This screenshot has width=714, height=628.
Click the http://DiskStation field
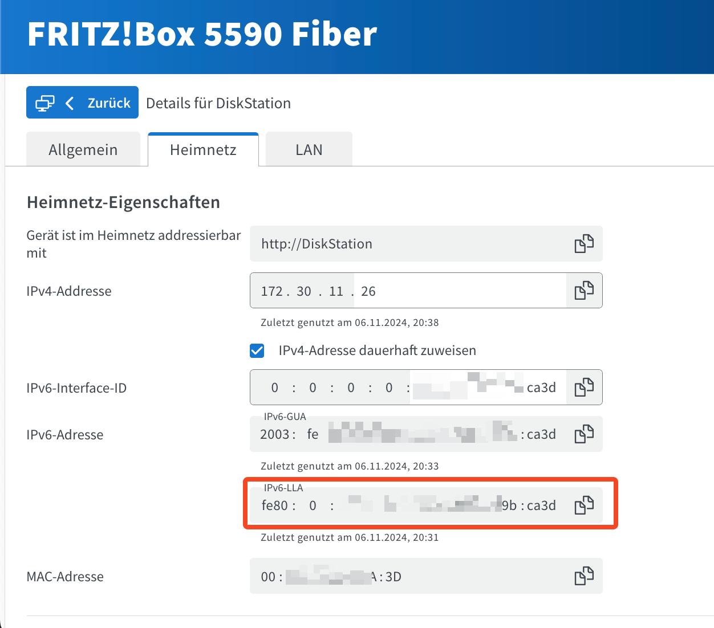(x=399, y=243)
